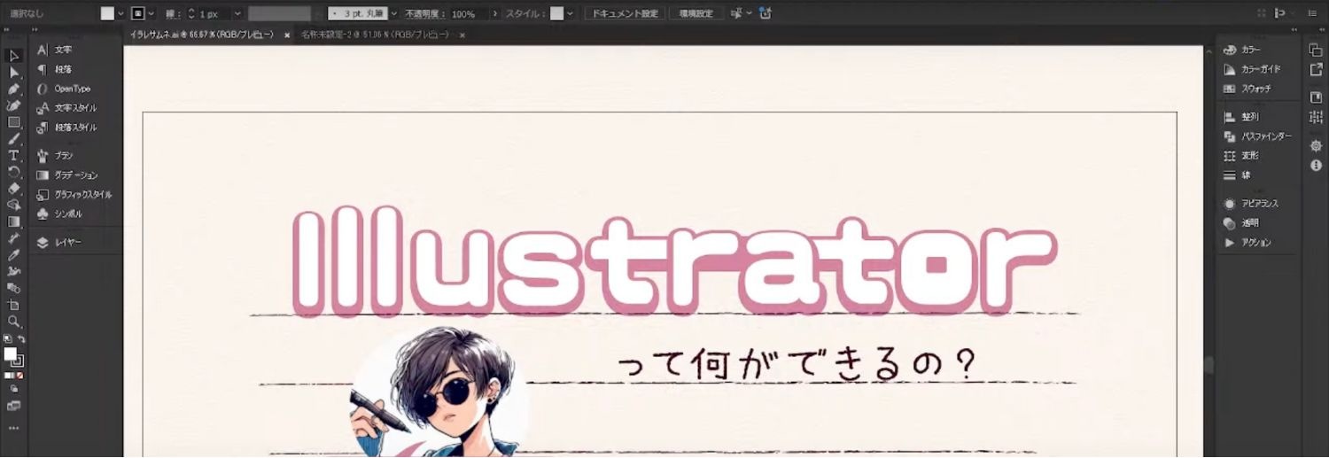
Task: Select the Pen tool
Action: pyautogui.click(x=14, y=89)
